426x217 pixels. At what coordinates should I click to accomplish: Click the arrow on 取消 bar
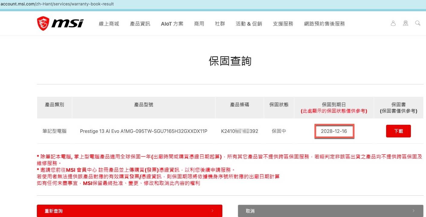[413, 211]
